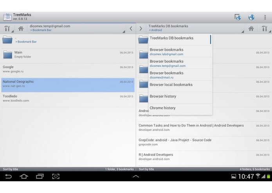Click the TreeMarks ver. 0.8.13 title
Screen dimensions: 272x193
point(22,17)
